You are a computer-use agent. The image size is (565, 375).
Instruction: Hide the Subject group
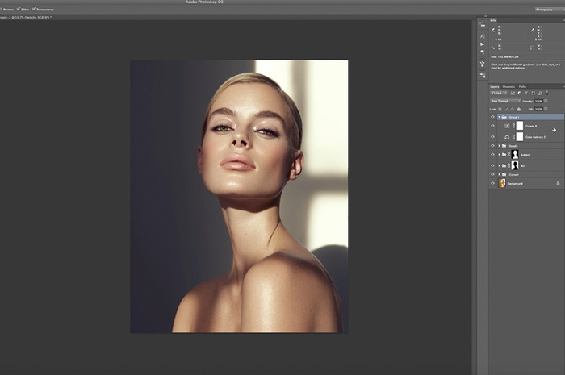point(492,154)
